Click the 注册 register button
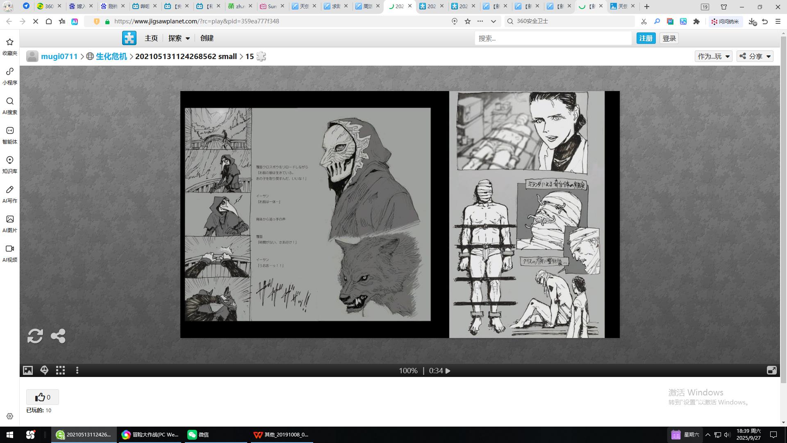 click(x=646, y=38)
